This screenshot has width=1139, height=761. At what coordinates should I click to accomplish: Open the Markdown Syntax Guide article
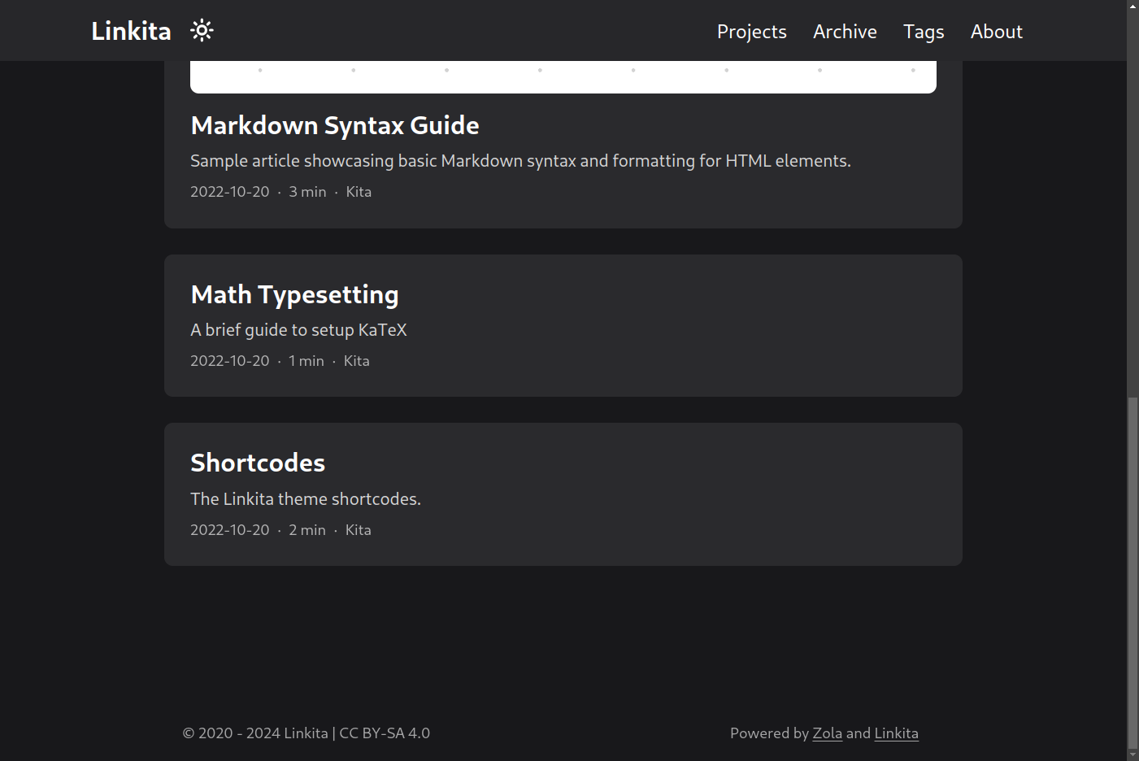click(x=335, y=125)
